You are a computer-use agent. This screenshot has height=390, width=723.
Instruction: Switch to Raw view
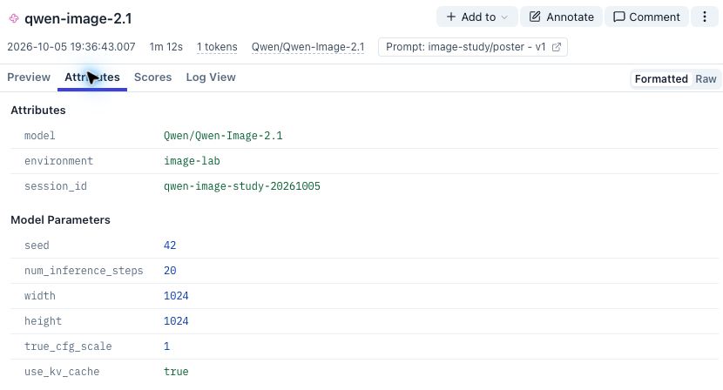706,79
